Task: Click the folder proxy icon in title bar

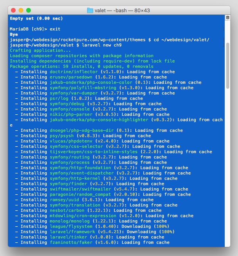Action: (90, 10)
